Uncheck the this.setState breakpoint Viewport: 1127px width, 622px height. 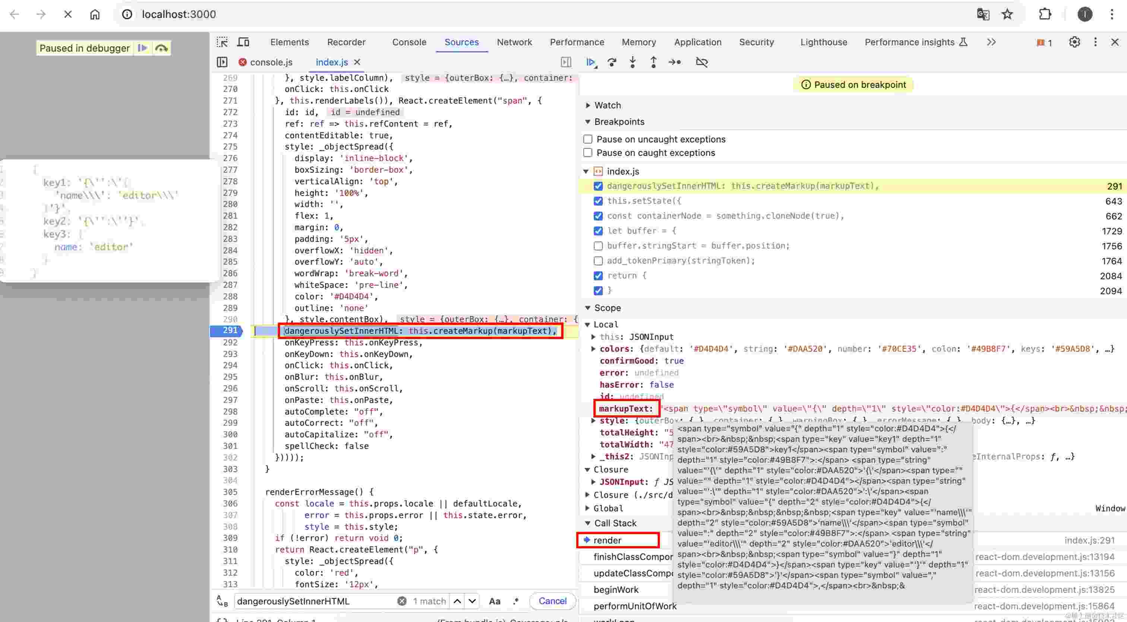point(598,201)
